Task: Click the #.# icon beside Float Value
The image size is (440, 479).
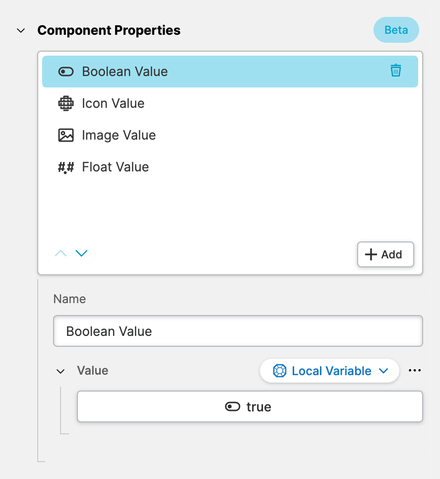Action: [x=66, y=167]
